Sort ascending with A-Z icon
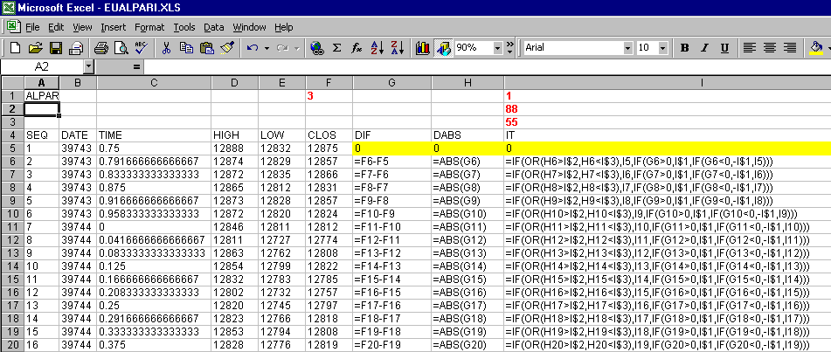The height and width of the screenshot is (352, 831). coord(377,47)
